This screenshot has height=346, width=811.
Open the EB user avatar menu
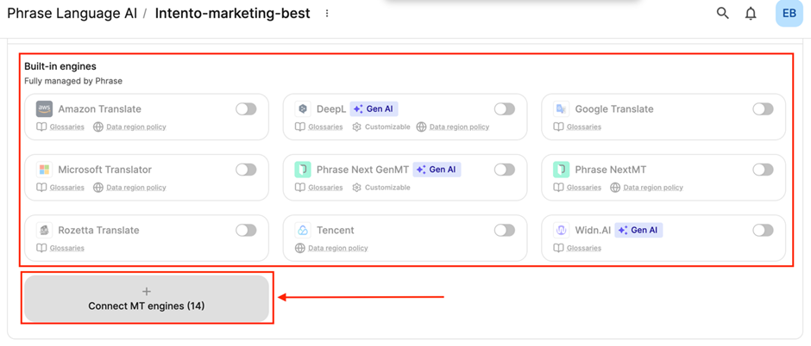[789, 14]
